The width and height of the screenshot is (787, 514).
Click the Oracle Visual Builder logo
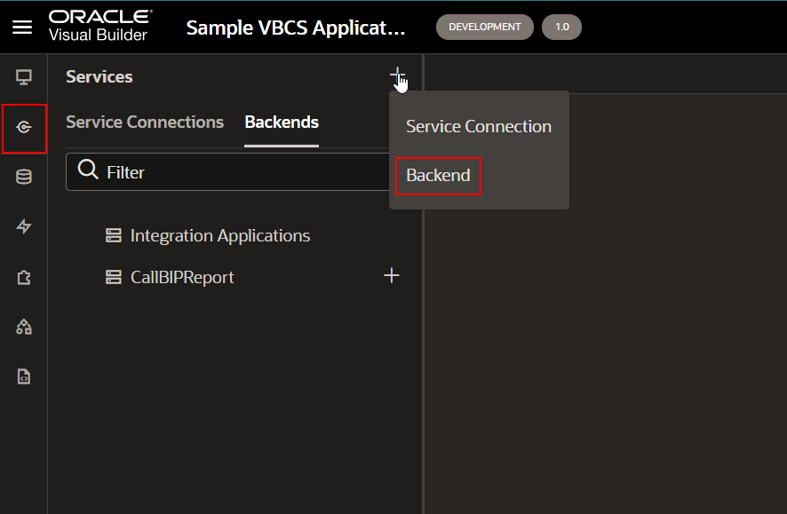click(100, 26)
